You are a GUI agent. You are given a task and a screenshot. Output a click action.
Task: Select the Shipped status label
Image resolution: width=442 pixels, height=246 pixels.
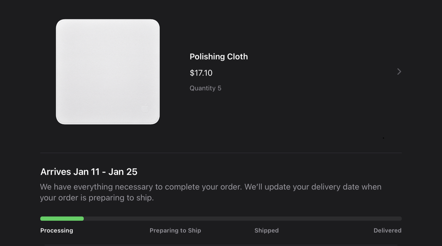[267, 231]
